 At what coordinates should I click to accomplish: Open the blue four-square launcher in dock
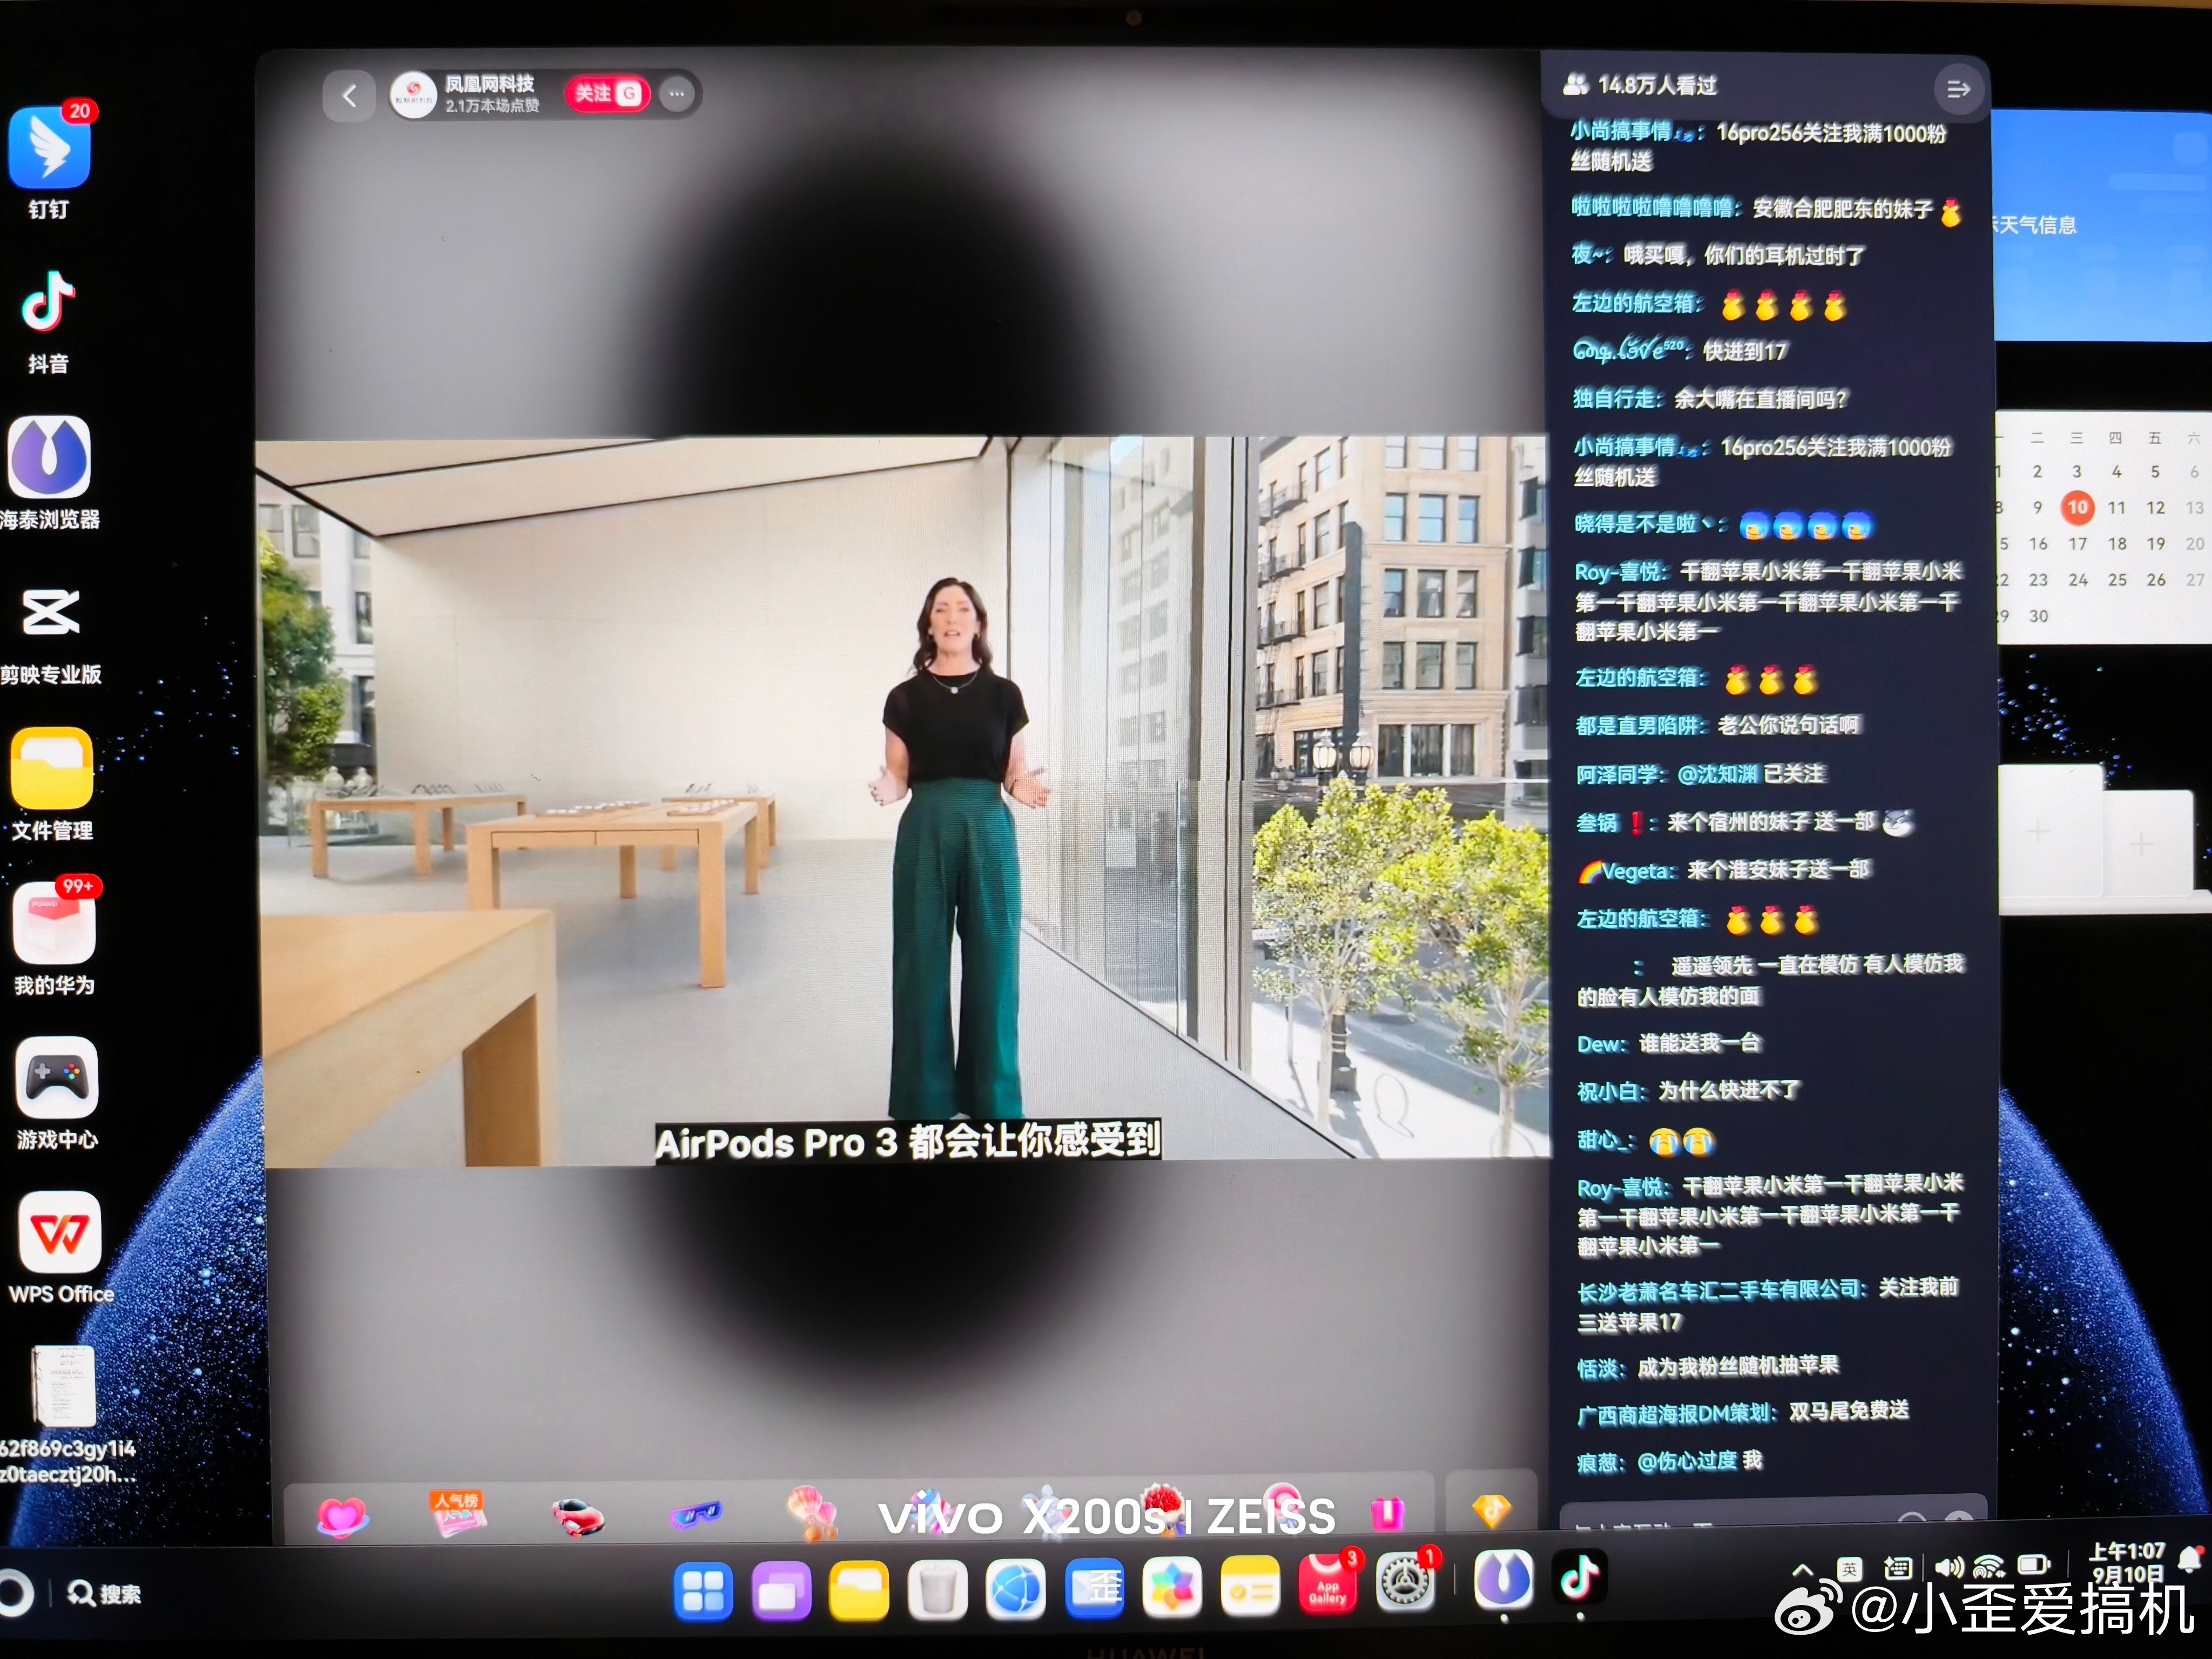click(x=703, y=1592)
